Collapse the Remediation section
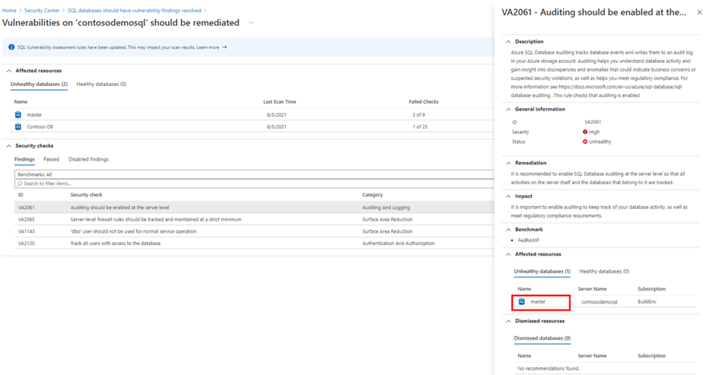 click(x=509, y=163)
